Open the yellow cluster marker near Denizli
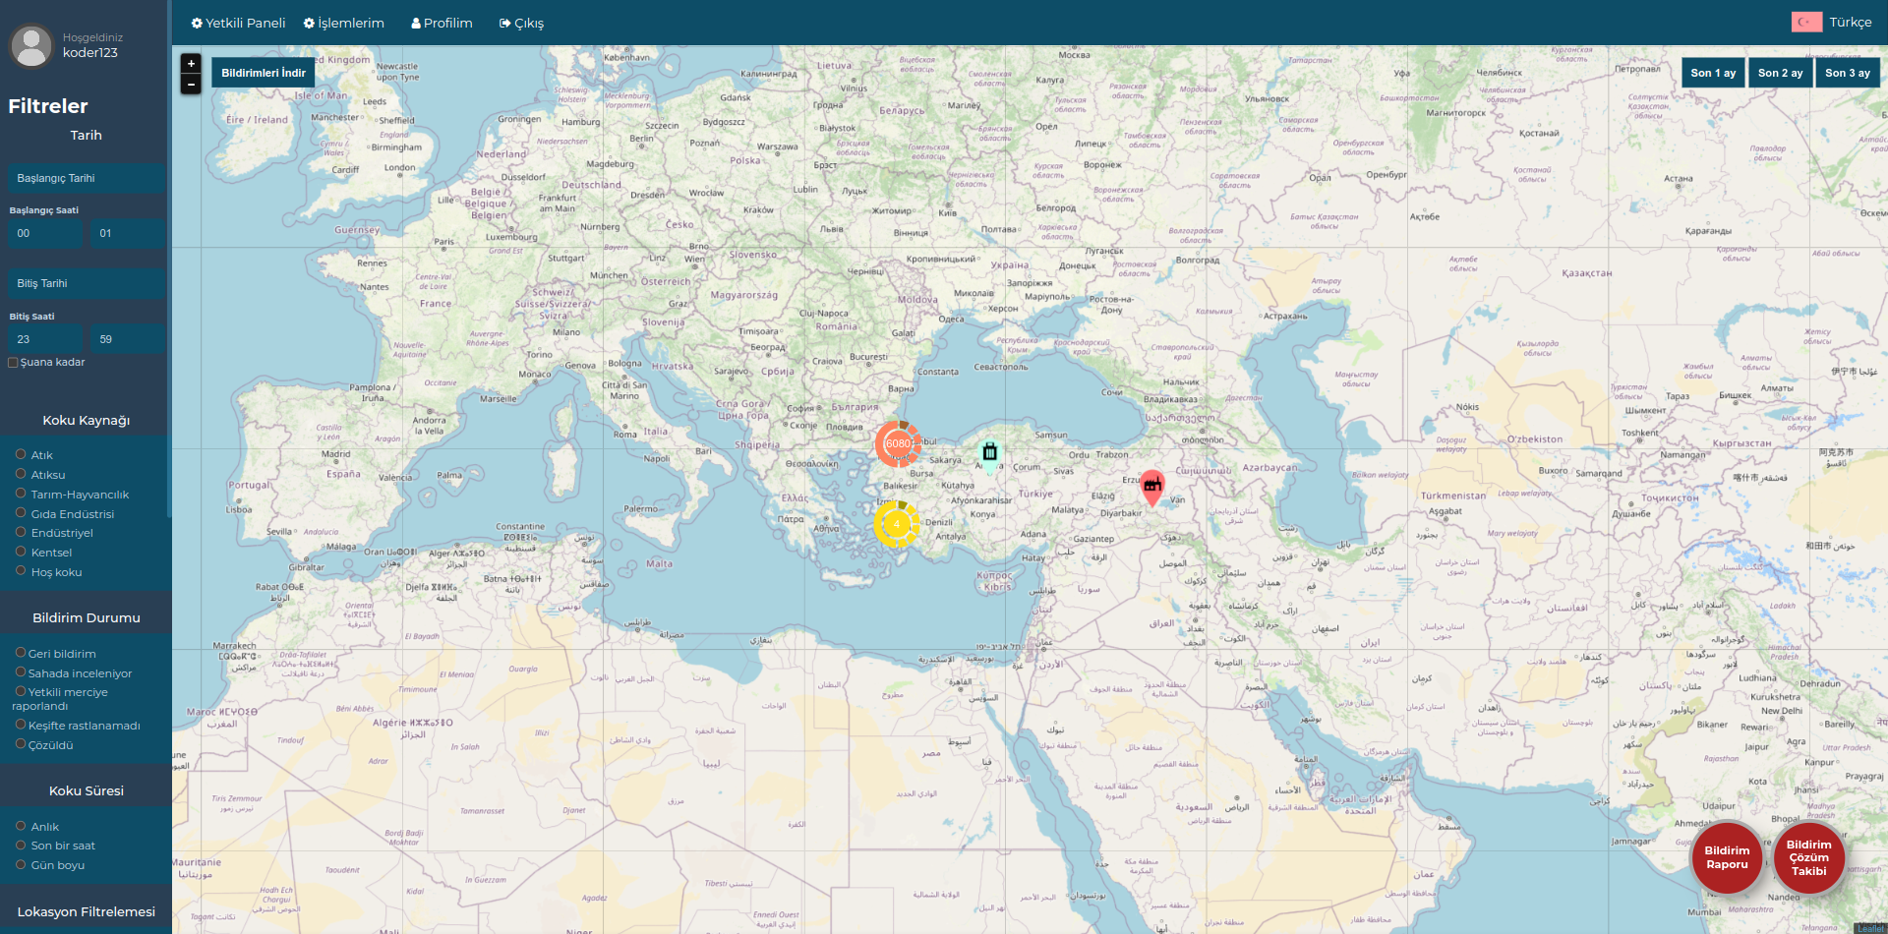The height and width of the screenshot is (934, 1888). click(x=896, y=524)
